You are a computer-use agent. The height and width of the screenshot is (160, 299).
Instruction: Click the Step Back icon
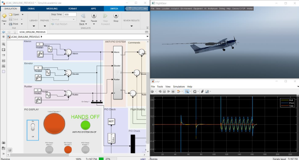click(x=83, y=16)
